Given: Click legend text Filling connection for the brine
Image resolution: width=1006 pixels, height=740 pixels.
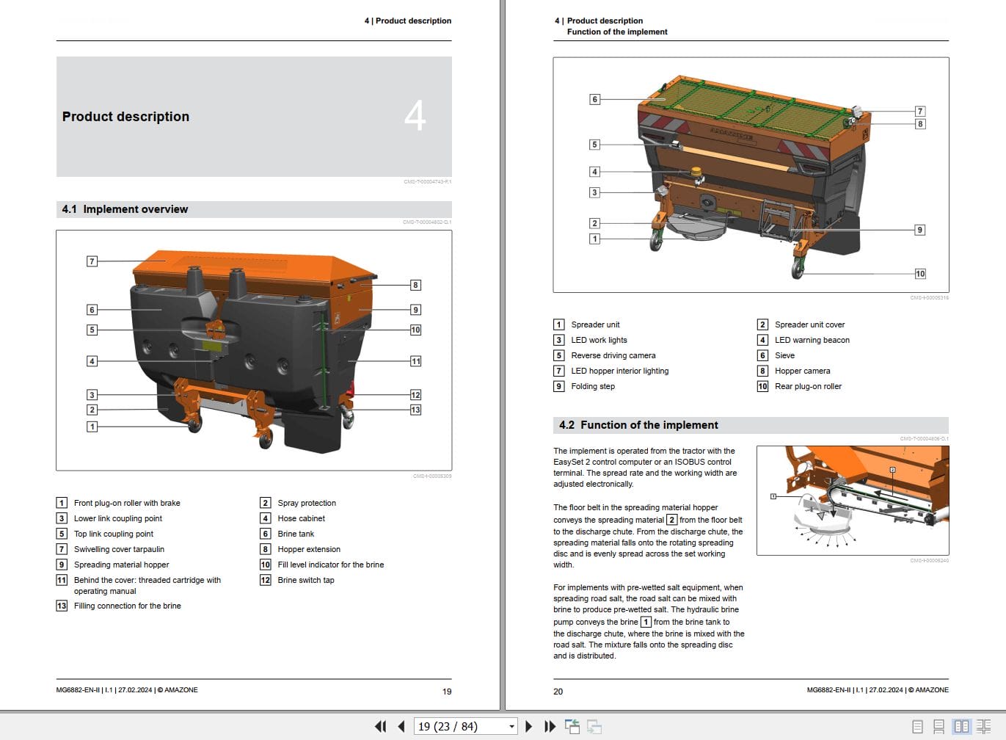Looking at the screenshot, I should (x=127, y=606).
